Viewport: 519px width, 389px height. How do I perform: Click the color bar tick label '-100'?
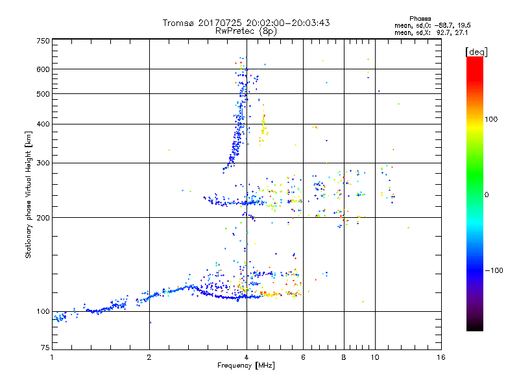pos(494,270)
